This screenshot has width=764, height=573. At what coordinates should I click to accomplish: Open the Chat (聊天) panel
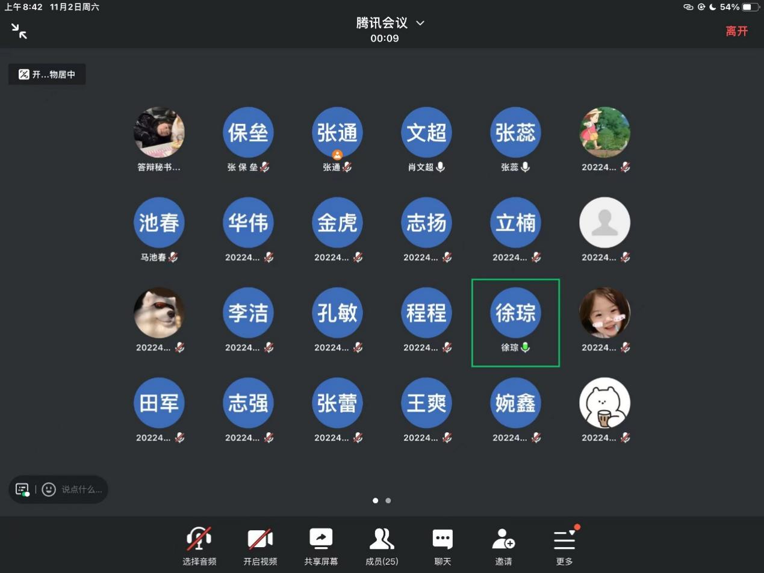pyautogui.click(x=443, y=547)
